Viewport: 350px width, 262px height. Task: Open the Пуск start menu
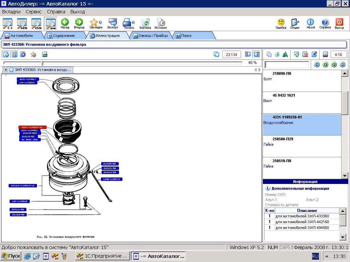coord(11,256)
